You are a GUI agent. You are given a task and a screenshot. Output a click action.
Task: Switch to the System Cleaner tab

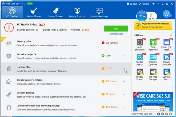pyautogui.click(x=34, y=12)
